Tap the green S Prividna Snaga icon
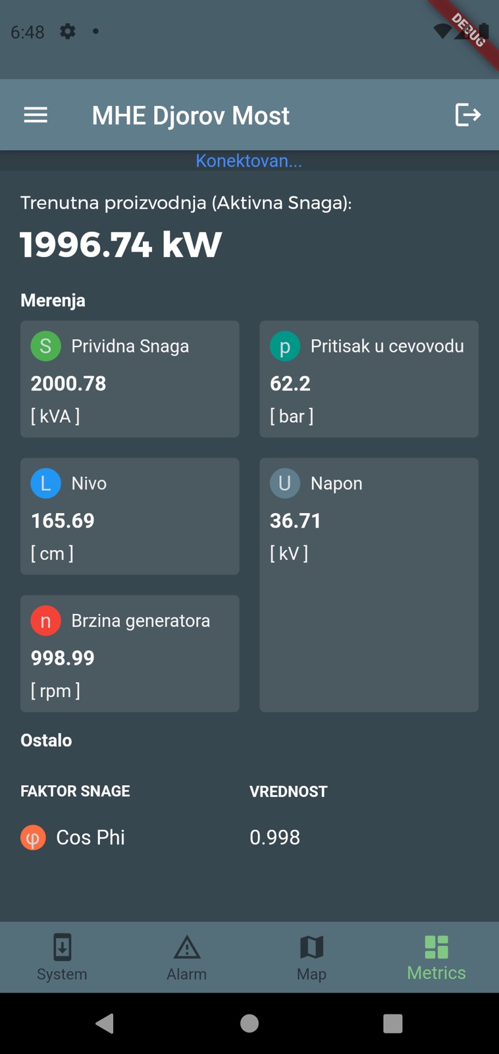499x1054 pixels. (45, 346)
